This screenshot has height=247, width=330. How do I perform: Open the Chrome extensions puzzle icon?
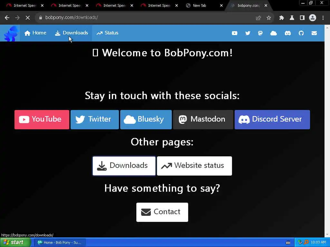281,18
